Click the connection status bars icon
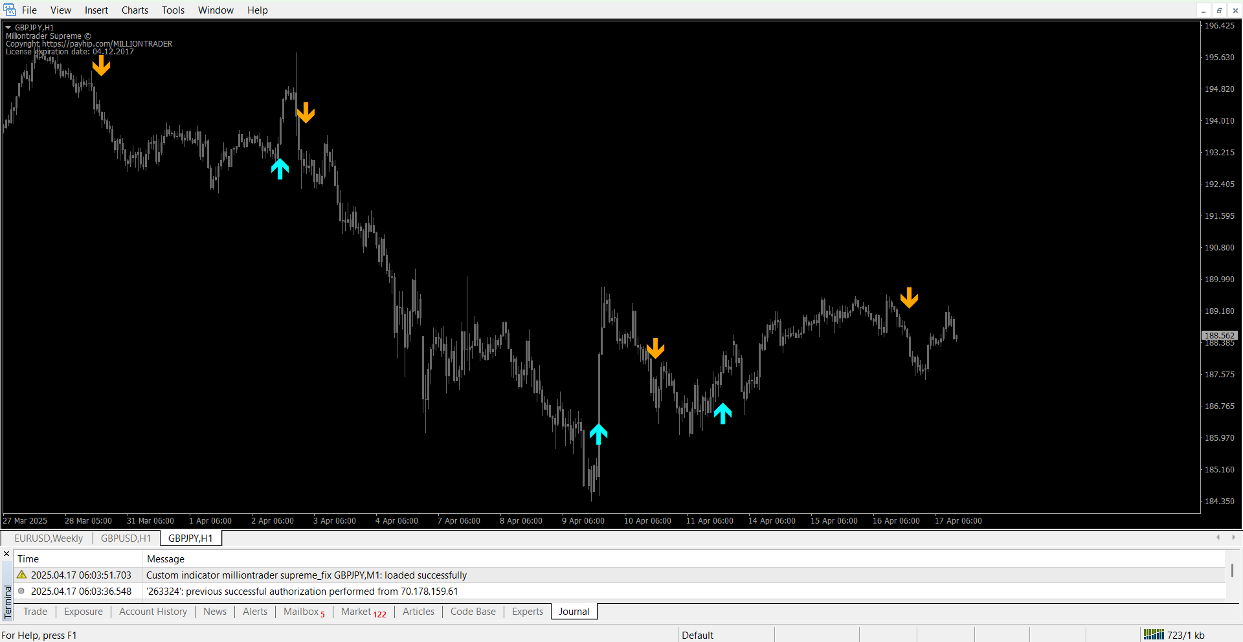The width and height of the screenshot is (1243, 642). (x=1153, y=635)
